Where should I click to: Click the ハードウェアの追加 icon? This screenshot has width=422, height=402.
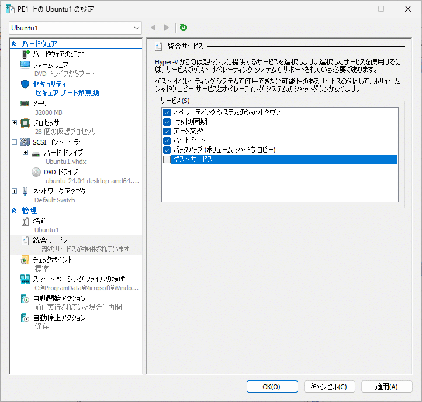(25, 54)
